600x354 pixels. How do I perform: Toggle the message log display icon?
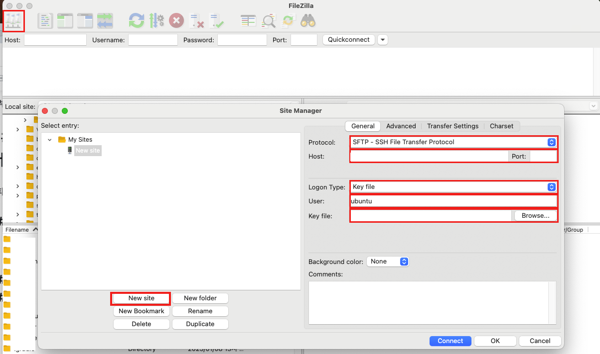[x=45, y=21]
